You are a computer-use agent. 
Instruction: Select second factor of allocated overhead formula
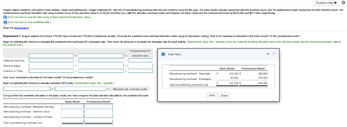pos(81,89)
